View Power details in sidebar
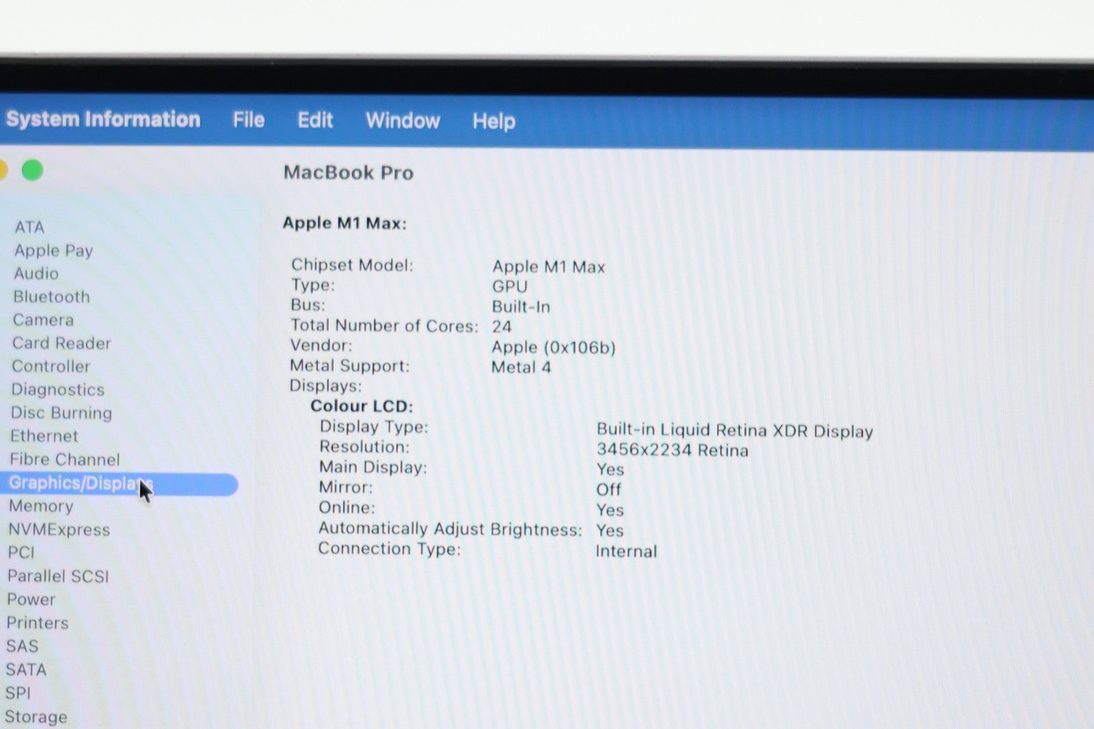This screenshot has height=729, width=1094. coord(31,600)
